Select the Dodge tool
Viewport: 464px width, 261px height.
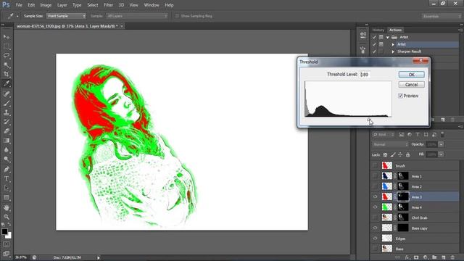click(x=7, y=159)
